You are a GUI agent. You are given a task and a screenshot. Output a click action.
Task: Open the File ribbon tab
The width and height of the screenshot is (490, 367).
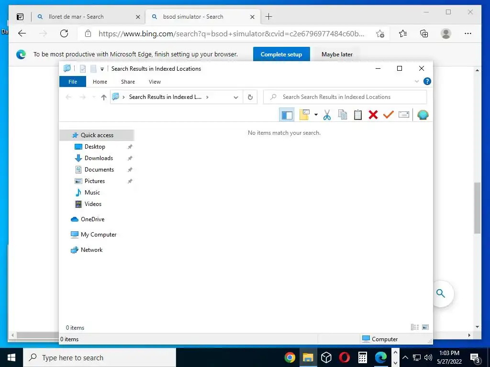pyautogui.click(x=73, y=82)
